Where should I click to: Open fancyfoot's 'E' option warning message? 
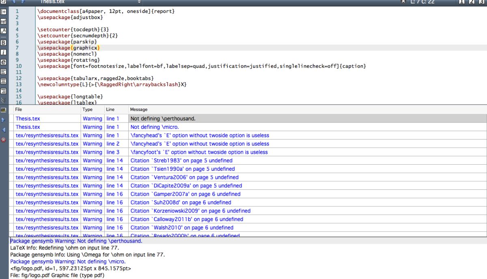308,152
